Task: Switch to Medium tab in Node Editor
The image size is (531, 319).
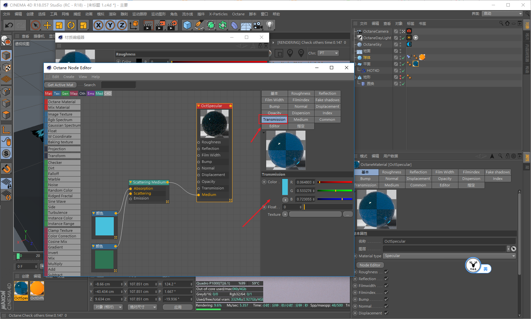Action: 301,120
